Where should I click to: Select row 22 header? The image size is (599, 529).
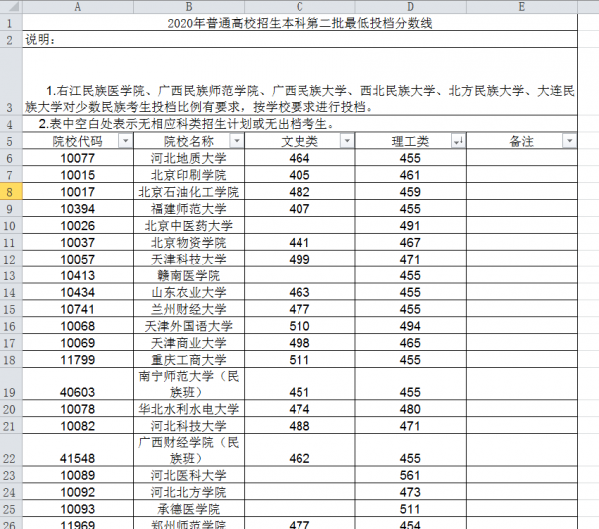tap(11, 450)
